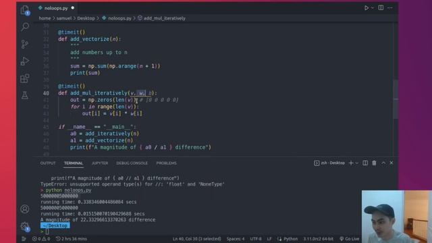Open the new terminal launch profile dropdown

click(x=357, y=163)
